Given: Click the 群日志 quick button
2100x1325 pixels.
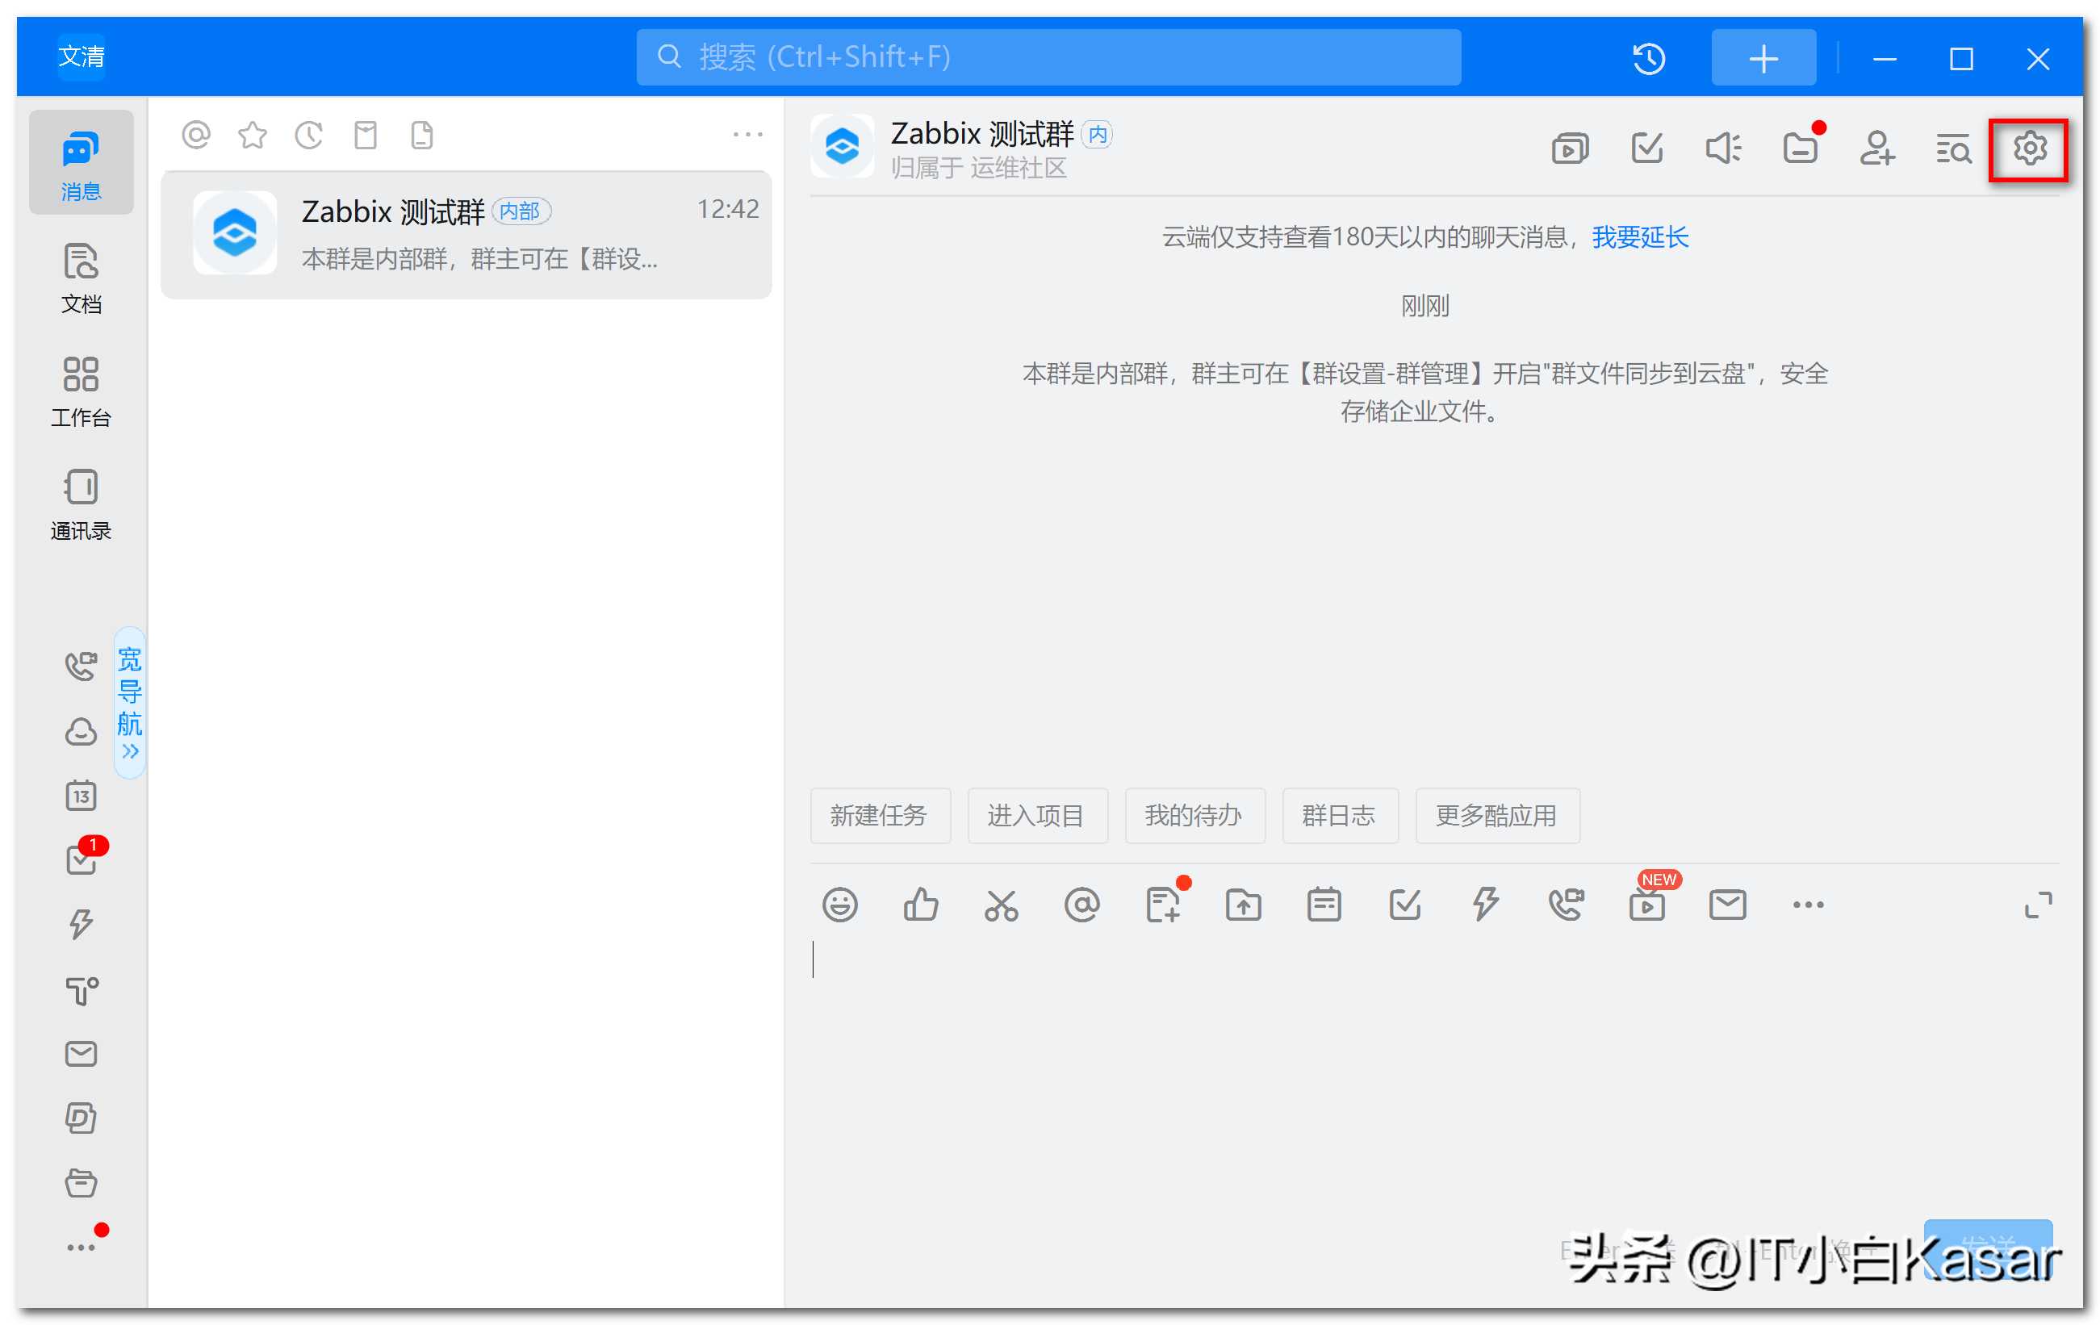Looking at the screenshot, I should pyautogui.click(x=1341, y=816).
